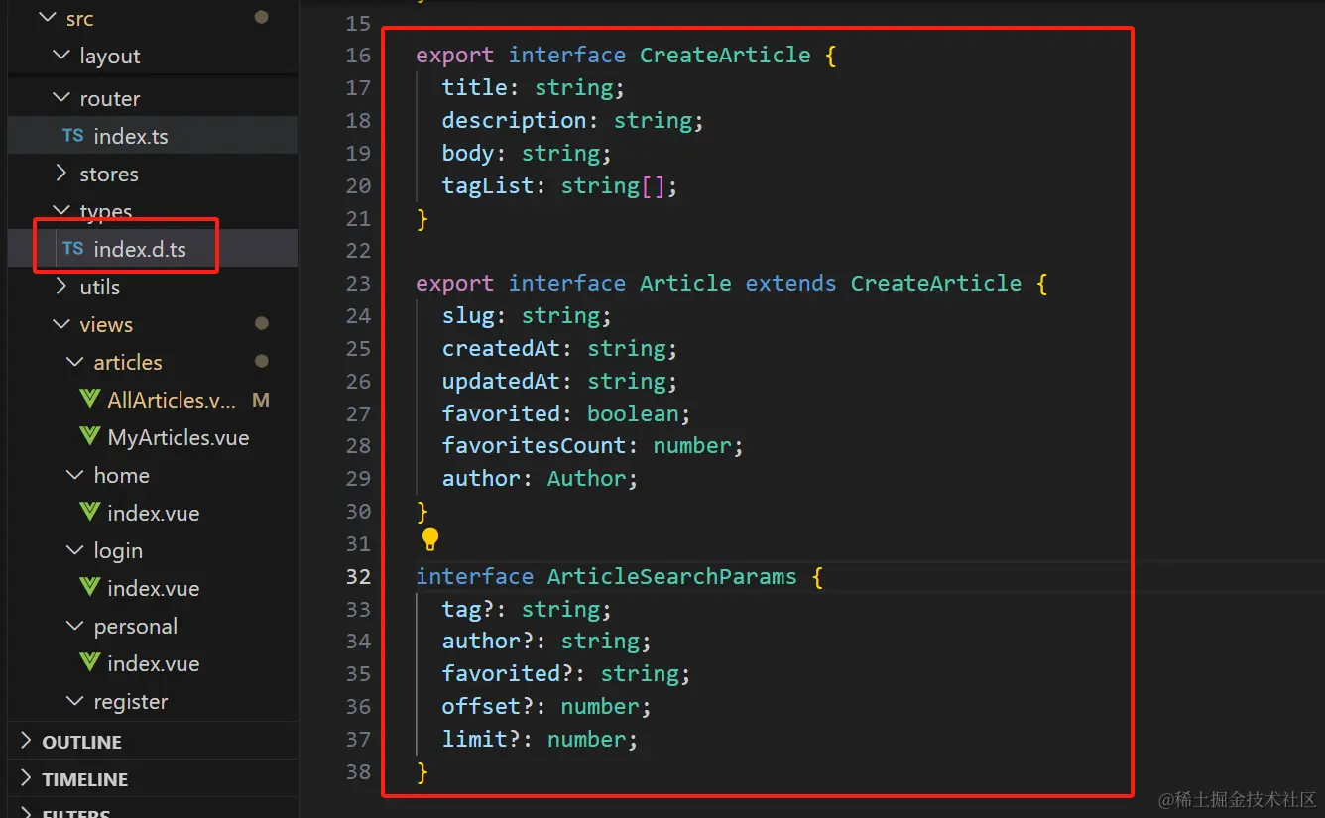Viewport: 1325px width, 818px height.
Task: Click 'offset?' property on line 36
Action: pos(488,707)
